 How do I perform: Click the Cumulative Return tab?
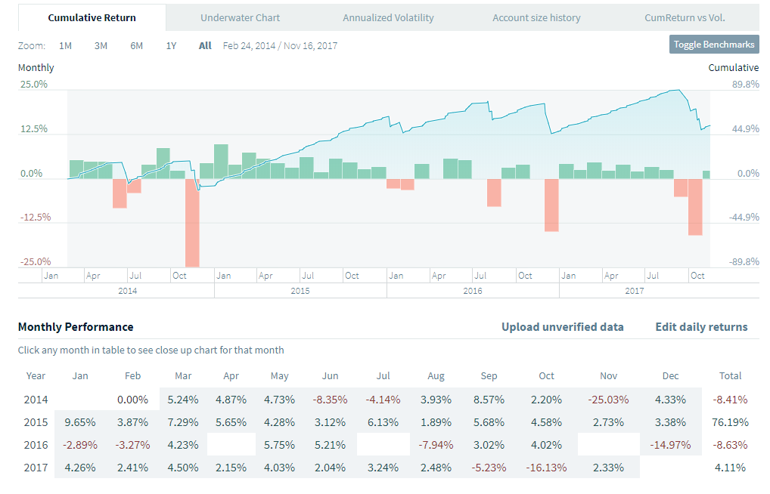click(92, 17)
